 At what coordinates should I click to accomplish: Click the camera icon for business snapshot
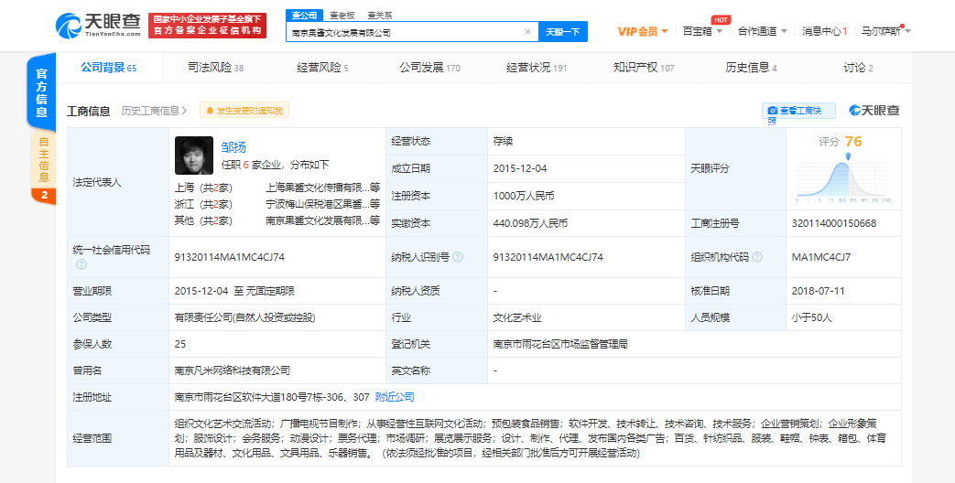tap(772, 111)
